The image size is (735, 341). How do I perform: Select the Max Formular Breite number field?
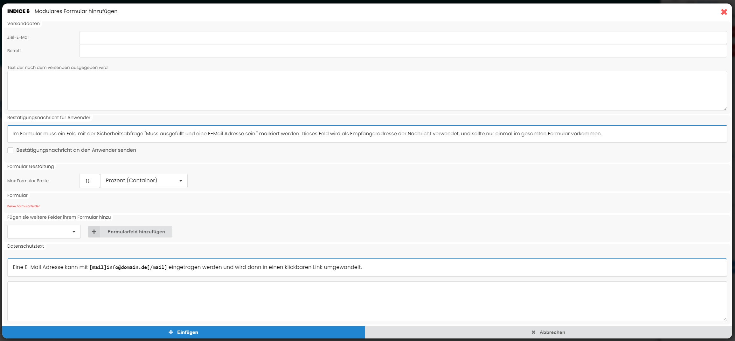[x=89, y=181]
